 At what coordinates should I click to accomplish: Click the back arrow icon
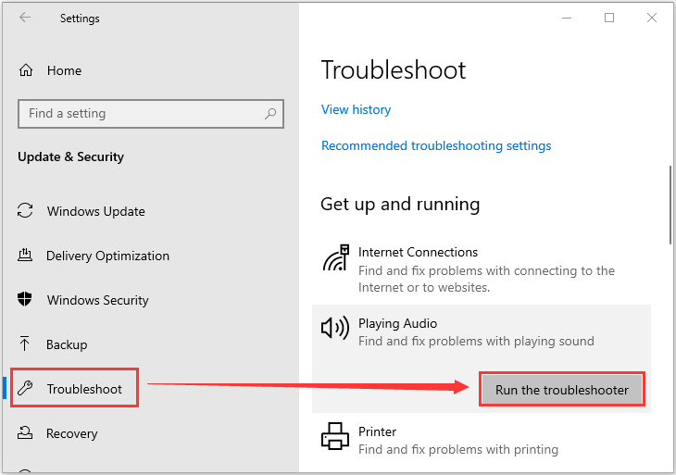point(25,18)
